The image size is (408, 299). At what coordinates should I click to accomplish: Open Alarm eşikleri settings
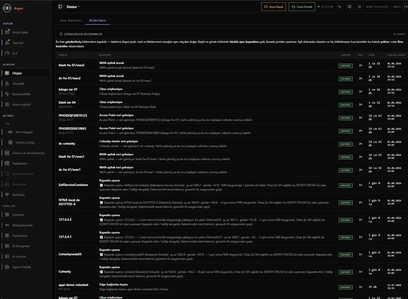pyautogui.click(x=26, y=105)
